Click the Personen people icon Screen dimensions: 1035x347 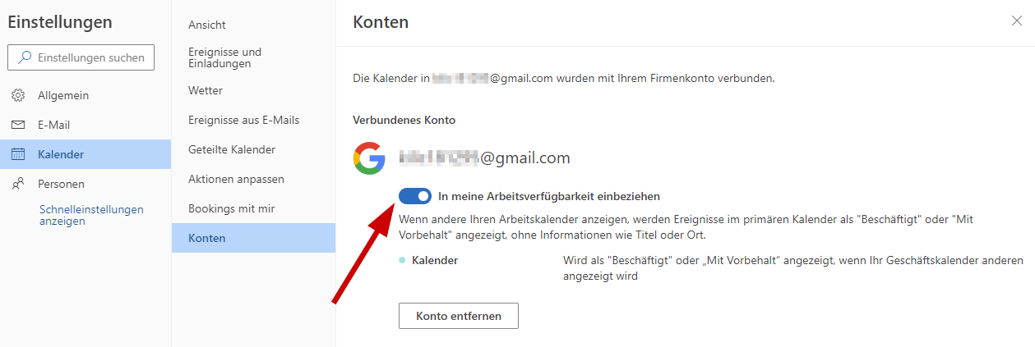pos(18,184)
